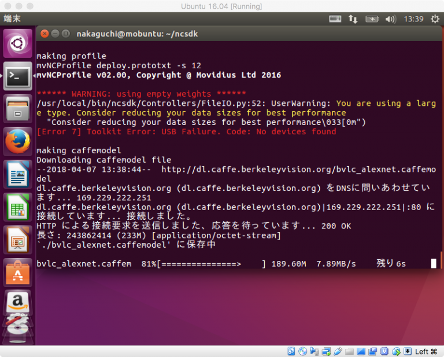Open the Files manager from the launcher
The image size is (444, 357).
[x=17, y=109]
